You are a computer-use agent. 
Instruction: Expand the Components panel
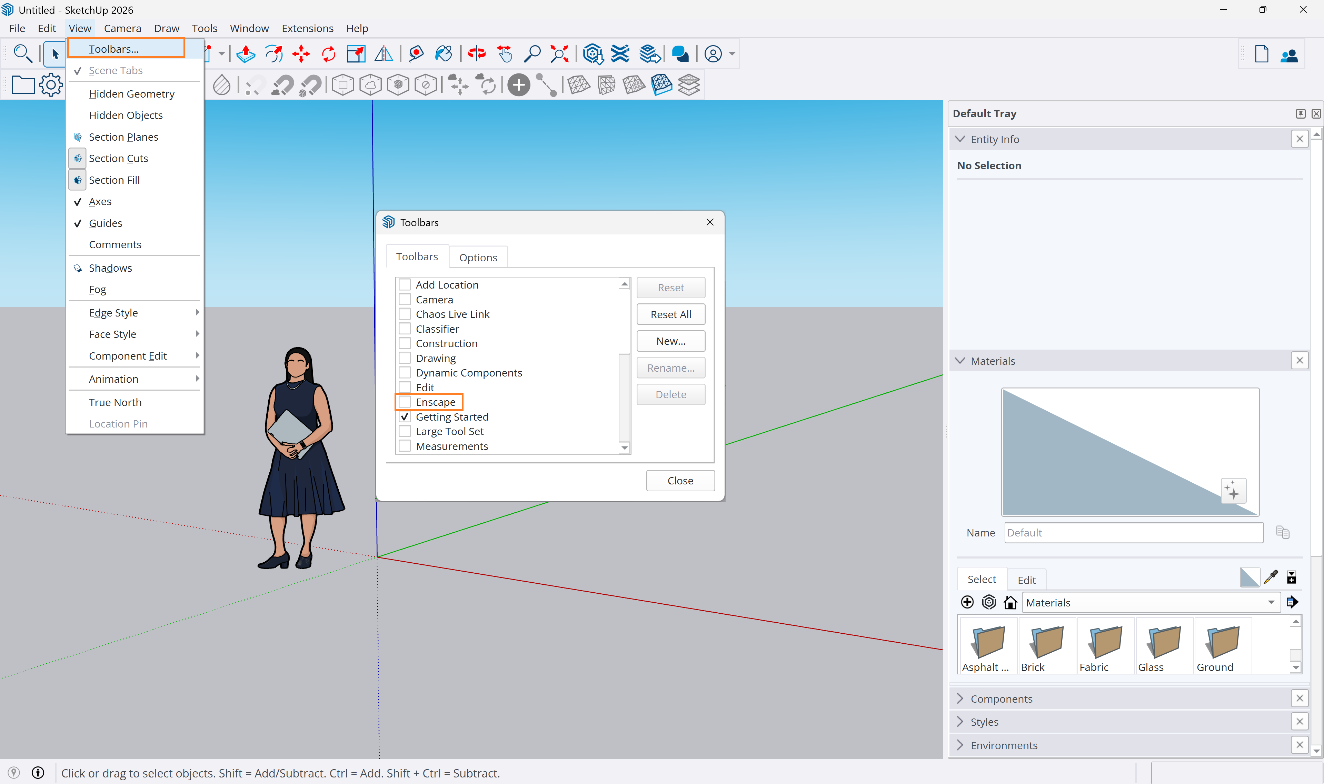[x=960, y=698]
